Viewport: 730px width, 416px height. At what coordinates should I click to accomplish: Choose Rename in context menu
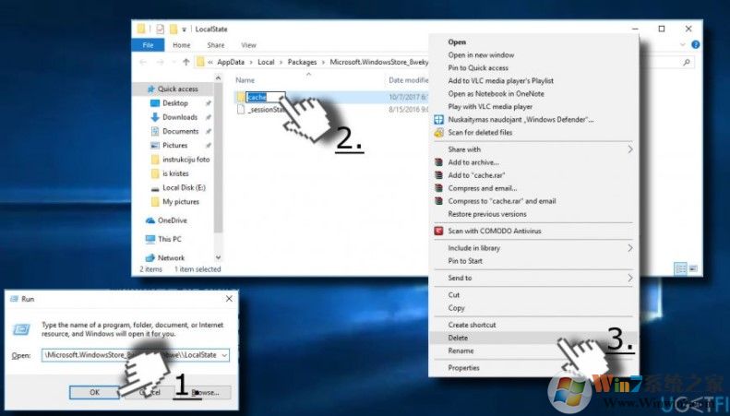tap(461, 351)
